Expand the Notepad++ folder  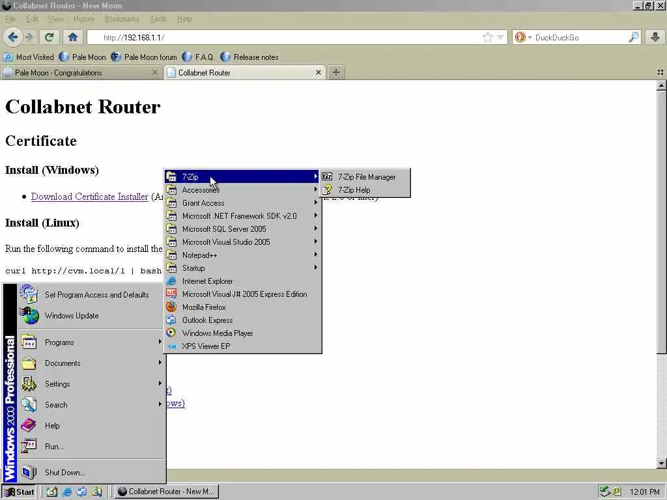click(x=242, y=255)
